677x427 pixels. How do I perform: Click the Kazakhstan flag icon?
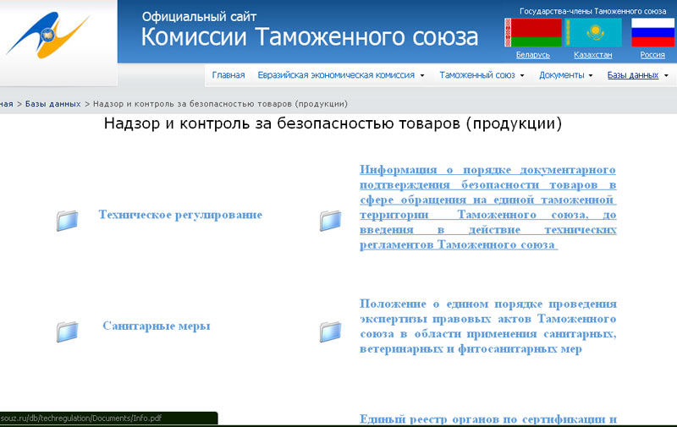pyautogui.click(x=593, y=32)
